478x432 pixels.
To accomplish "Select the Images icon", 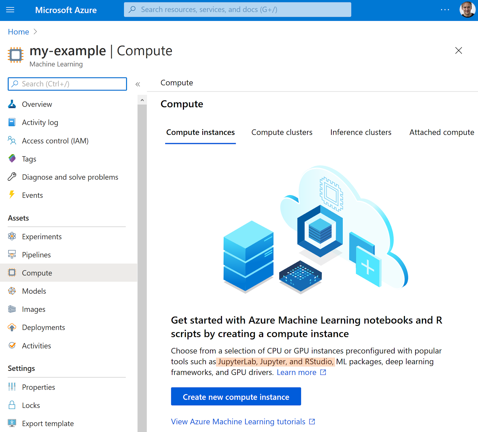I will (12, 309).
